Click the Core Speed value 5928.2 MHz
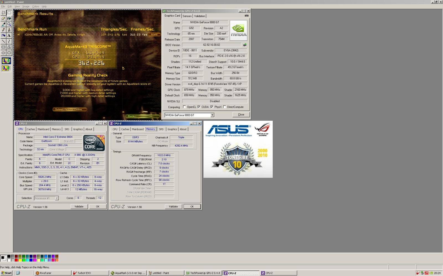The height and width of the screenshot is (276, 443). click(45, 177)
